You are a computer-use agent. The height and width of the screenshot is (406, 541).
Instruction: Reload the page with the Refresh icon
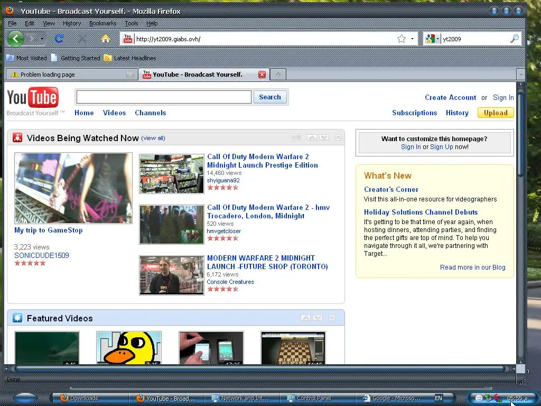59,39
